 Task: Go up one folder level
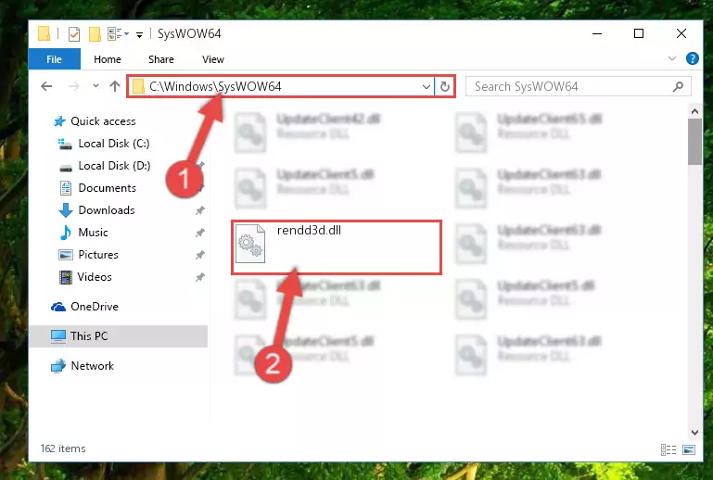point(115,86)
